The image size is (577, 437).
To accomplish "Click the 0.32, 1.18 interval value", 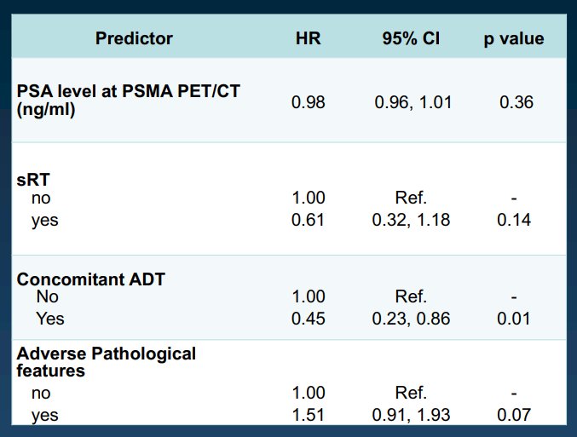I will pyautogui.click(x=411, y=220).
